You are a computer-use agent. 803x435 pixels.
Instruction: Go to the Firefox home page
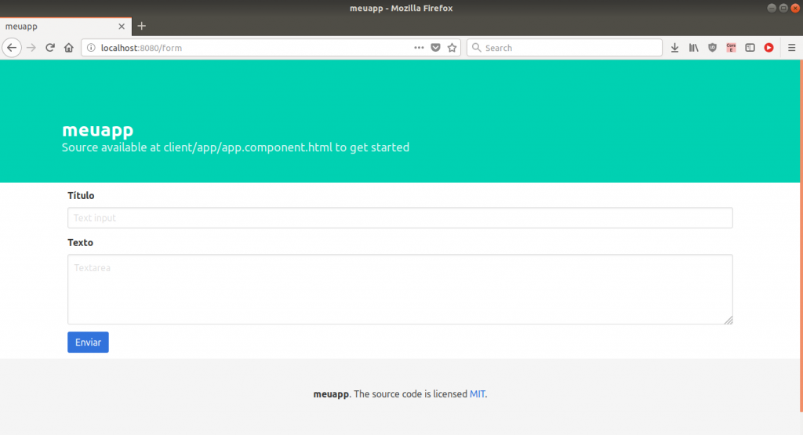click(69, 48)
